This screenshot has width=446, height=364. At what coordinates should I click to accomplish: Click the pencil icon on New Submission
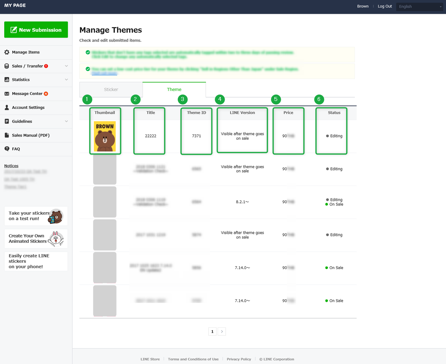[x=14, y=30]
